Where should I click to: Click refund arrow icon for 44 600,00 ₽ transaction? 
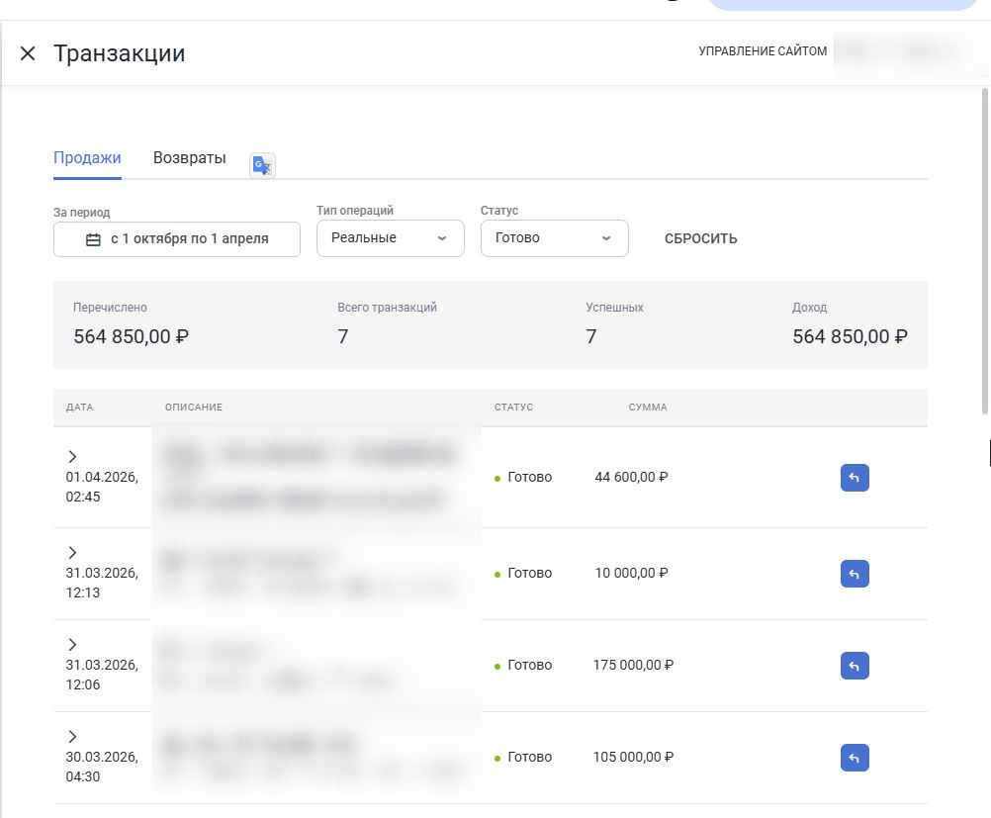click(855, 478)
